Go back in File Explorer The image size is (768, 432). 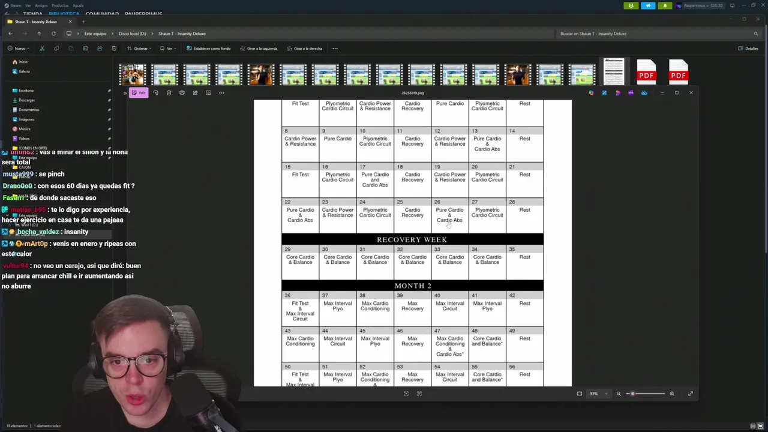pos(10,34)
